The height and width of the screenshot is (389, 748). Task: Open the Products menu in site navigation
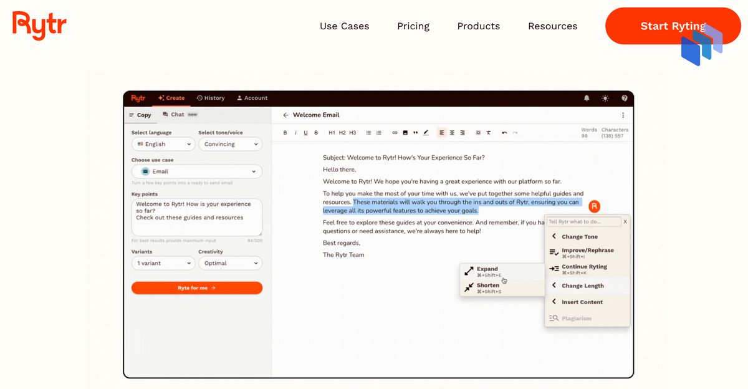479,26
